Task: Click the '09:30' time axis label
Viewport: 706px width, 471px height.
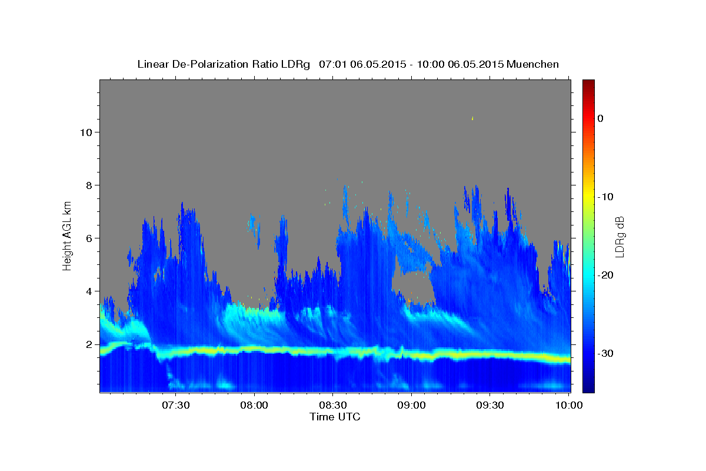Action: pos(489,406)
